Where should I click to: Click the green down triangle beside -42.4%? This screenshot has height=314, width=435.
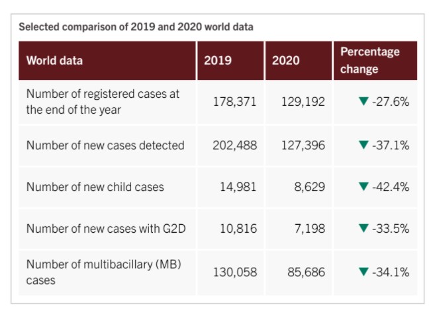363,186
